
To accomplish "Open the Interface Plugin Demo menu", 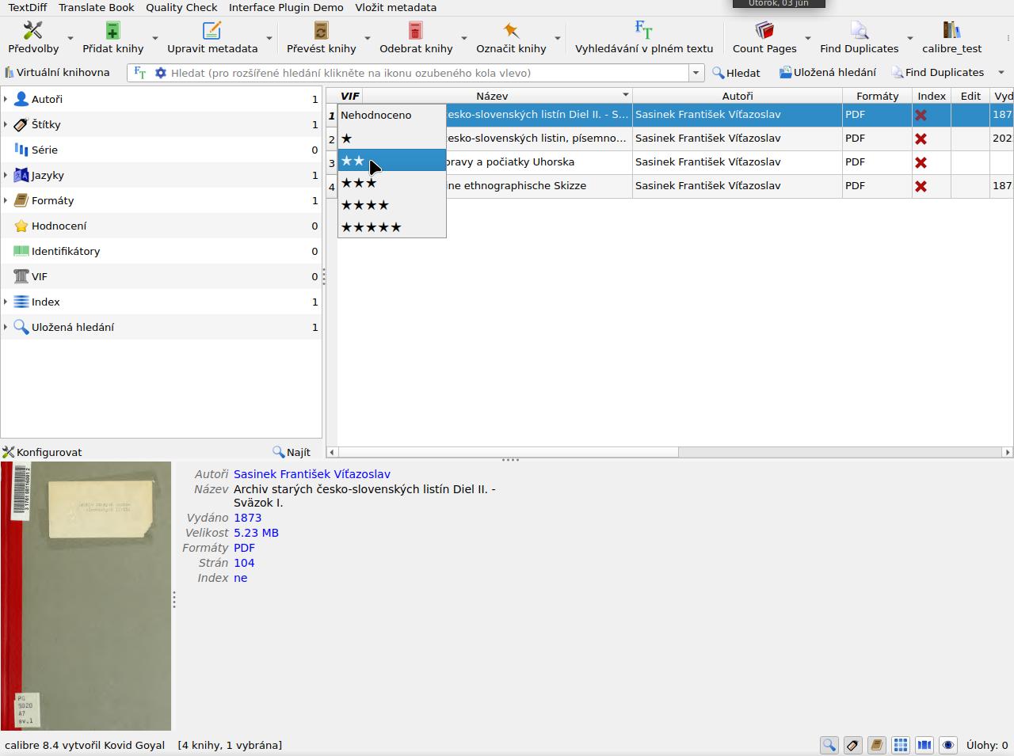I will click(x=286, y=7).
